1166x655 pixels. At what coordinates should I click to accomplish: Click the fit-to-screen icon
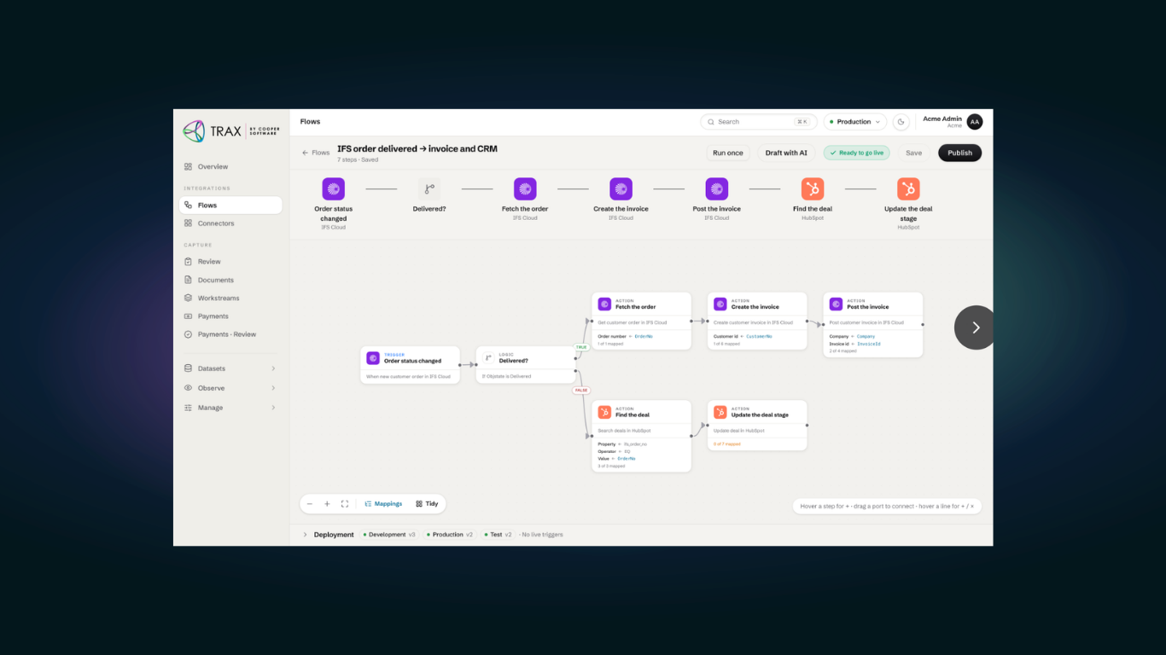coord(345,504)
